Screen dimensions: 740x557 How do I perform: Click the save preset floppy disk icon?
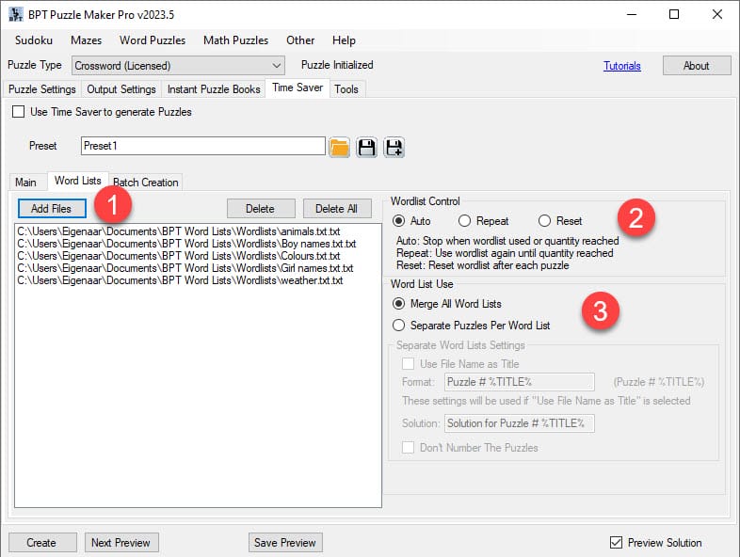tap(367, 147)
